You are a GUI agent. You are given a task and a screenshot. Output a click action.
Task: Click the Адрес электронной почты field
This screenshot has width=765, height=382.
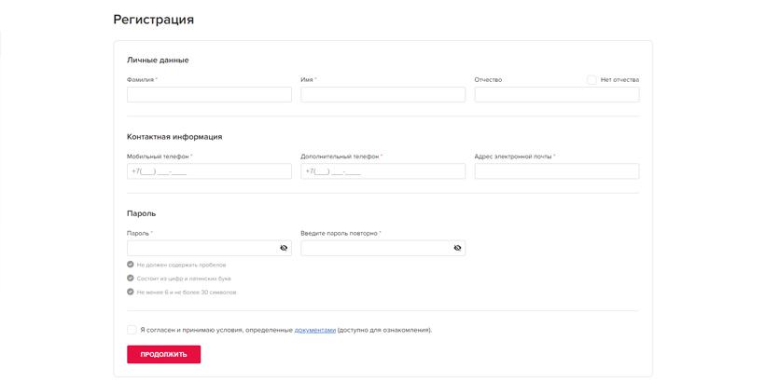[x=556, y=171]
